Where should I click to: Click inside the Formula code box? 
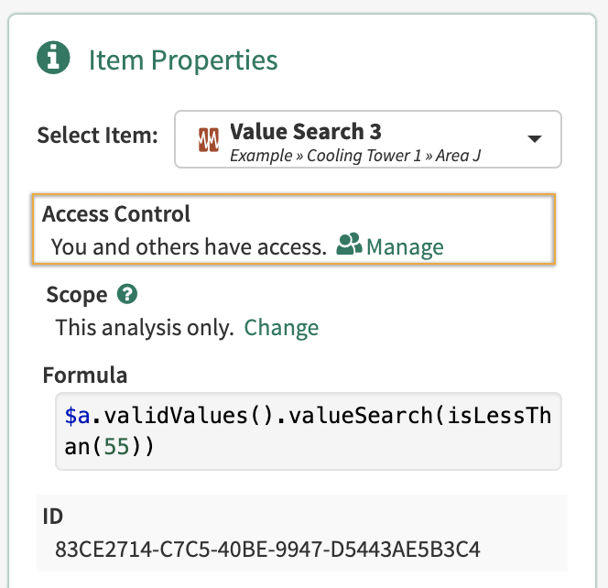tap(308, 431)
